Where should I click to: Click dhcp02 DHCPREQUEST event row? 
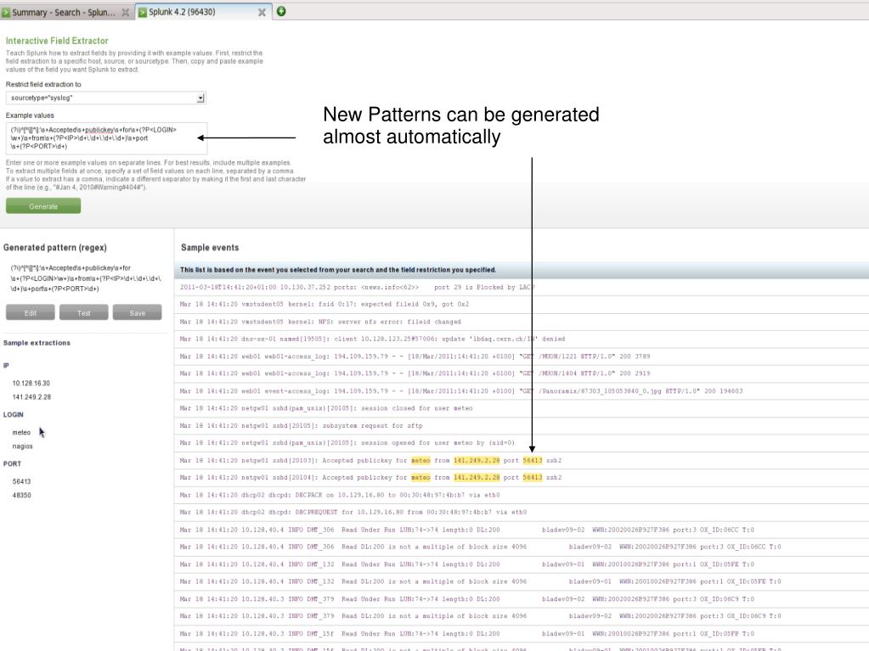coord(521,512)
